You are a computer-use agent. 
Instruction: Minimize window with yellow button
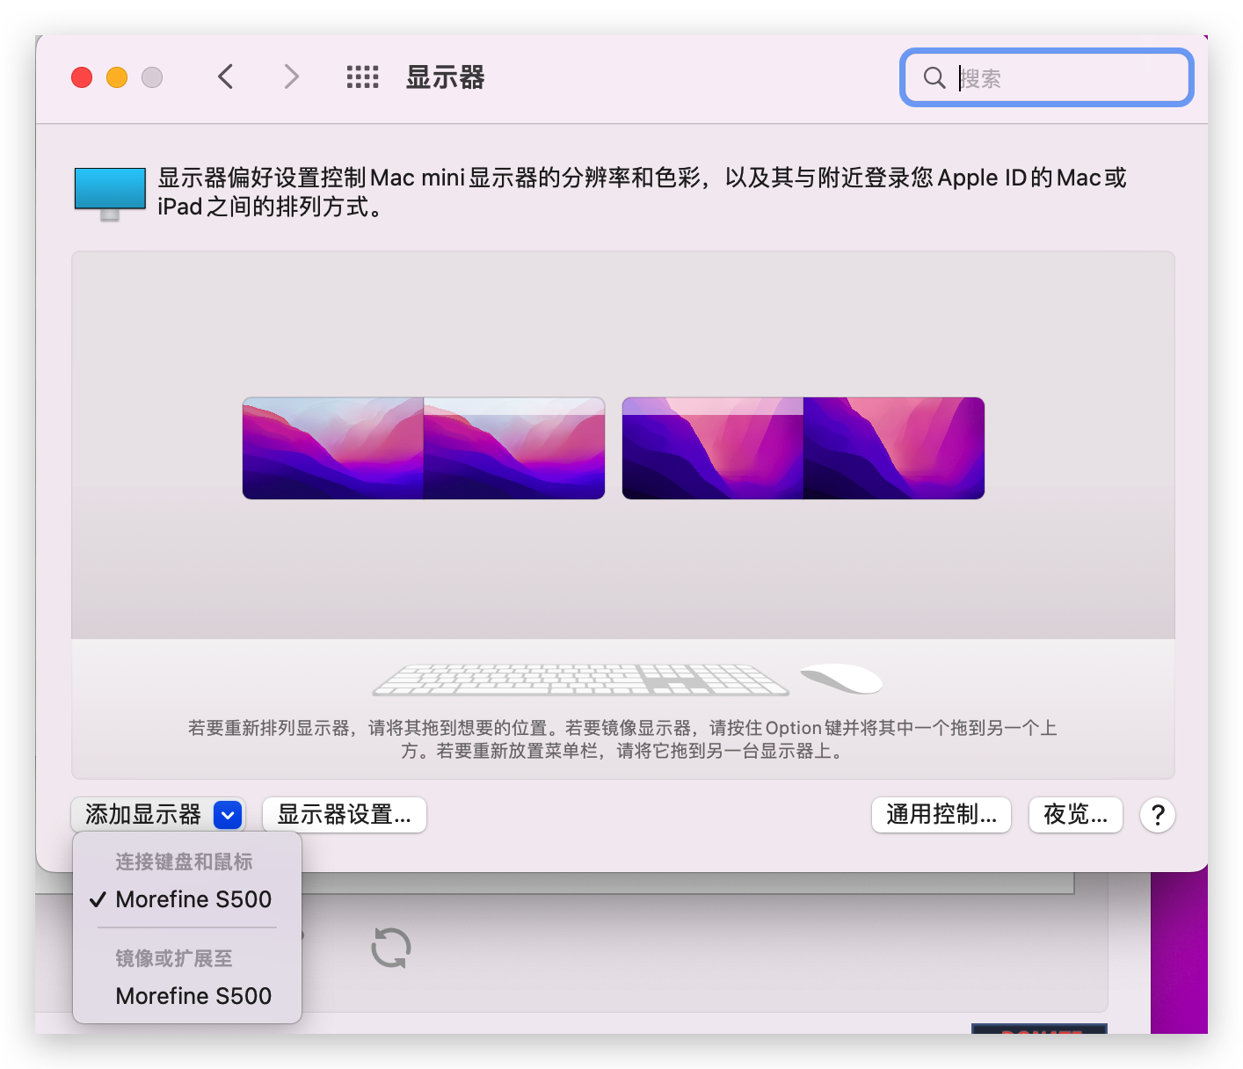click(117, 77)
